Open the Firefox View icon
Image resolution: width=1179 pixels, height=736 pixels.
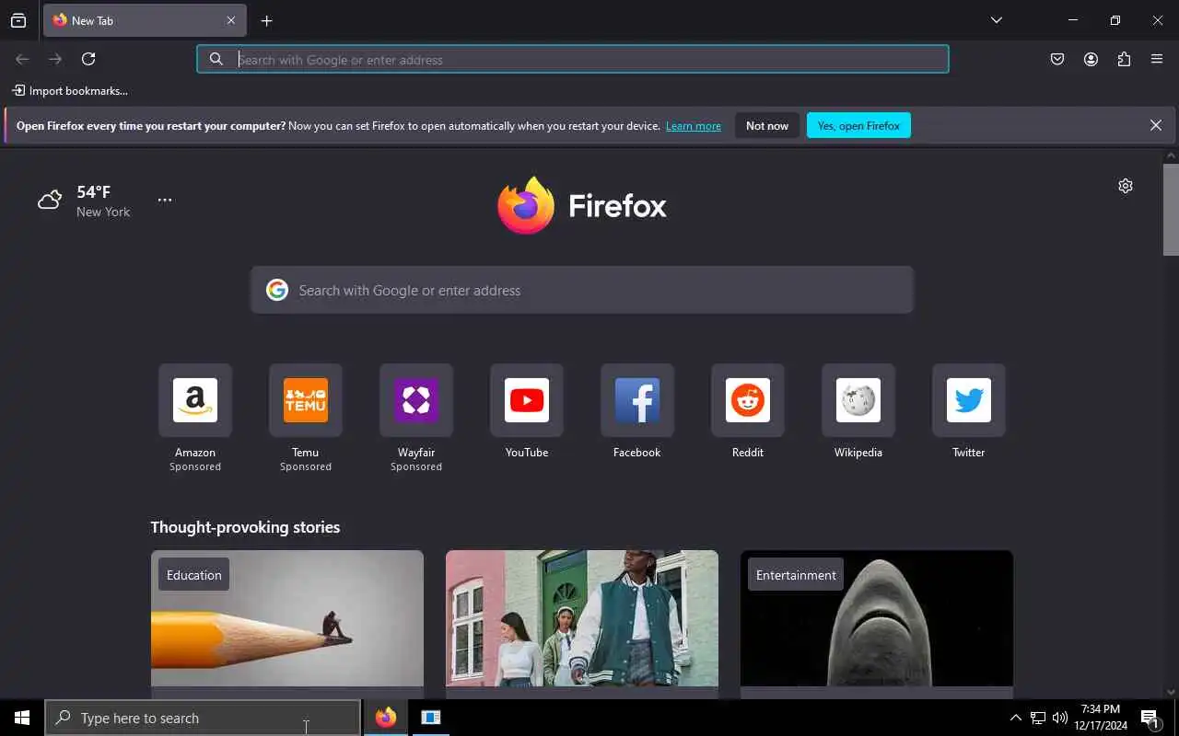[18, 20]
